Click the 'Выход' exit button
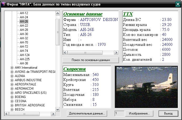Viewport: 182px width, 120px height. (x=168, y=113)
